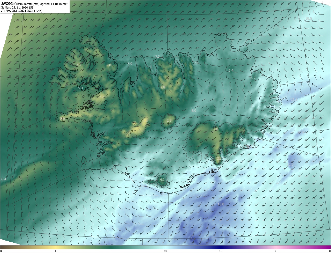
Task: Click the 8.0 value in central Iceland
Action: click(x=193, y=111)
